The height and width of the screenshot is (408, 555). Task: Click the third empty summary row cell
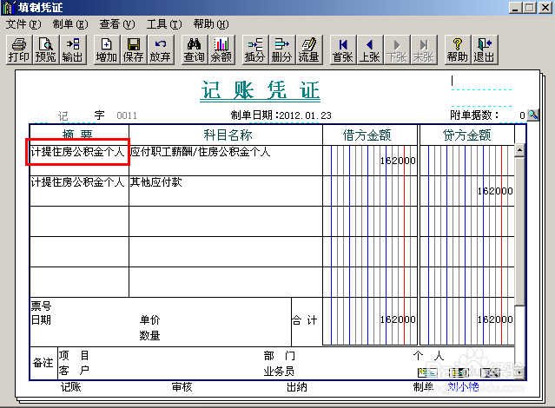[79, 221]
